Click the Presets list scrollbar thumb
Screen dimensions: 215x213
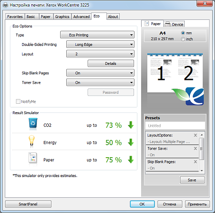[x=201, y=149]
